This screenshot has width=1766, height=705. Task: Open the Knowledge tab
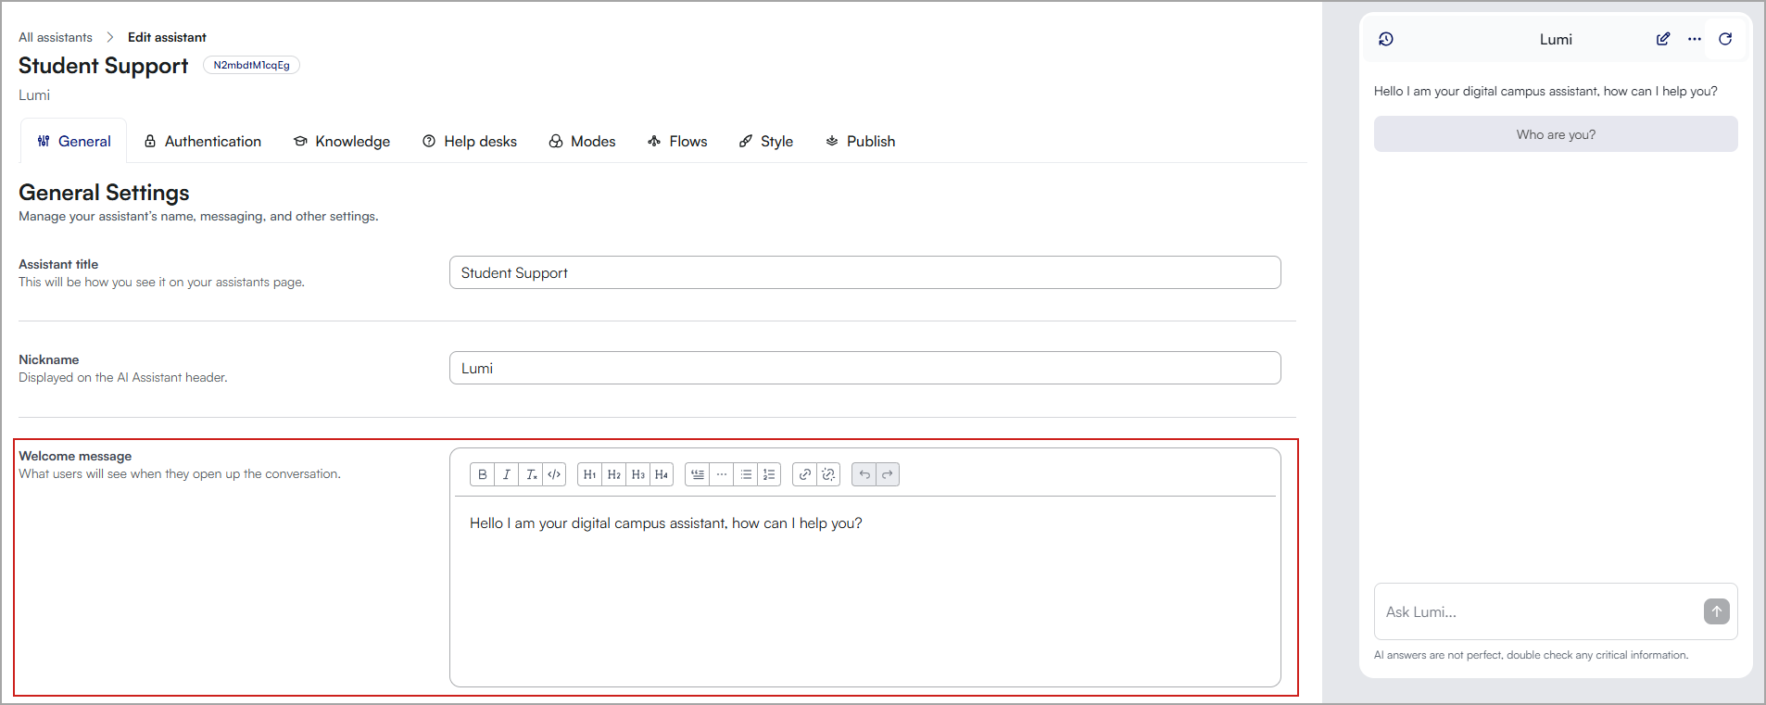[x=342, y=141]
